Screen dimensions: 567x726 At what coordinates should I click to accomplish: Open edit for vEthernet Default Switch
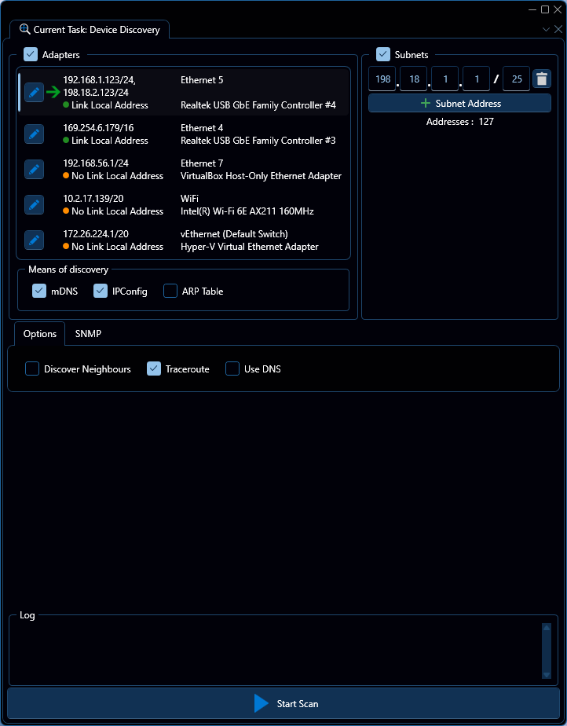point(34,240)
